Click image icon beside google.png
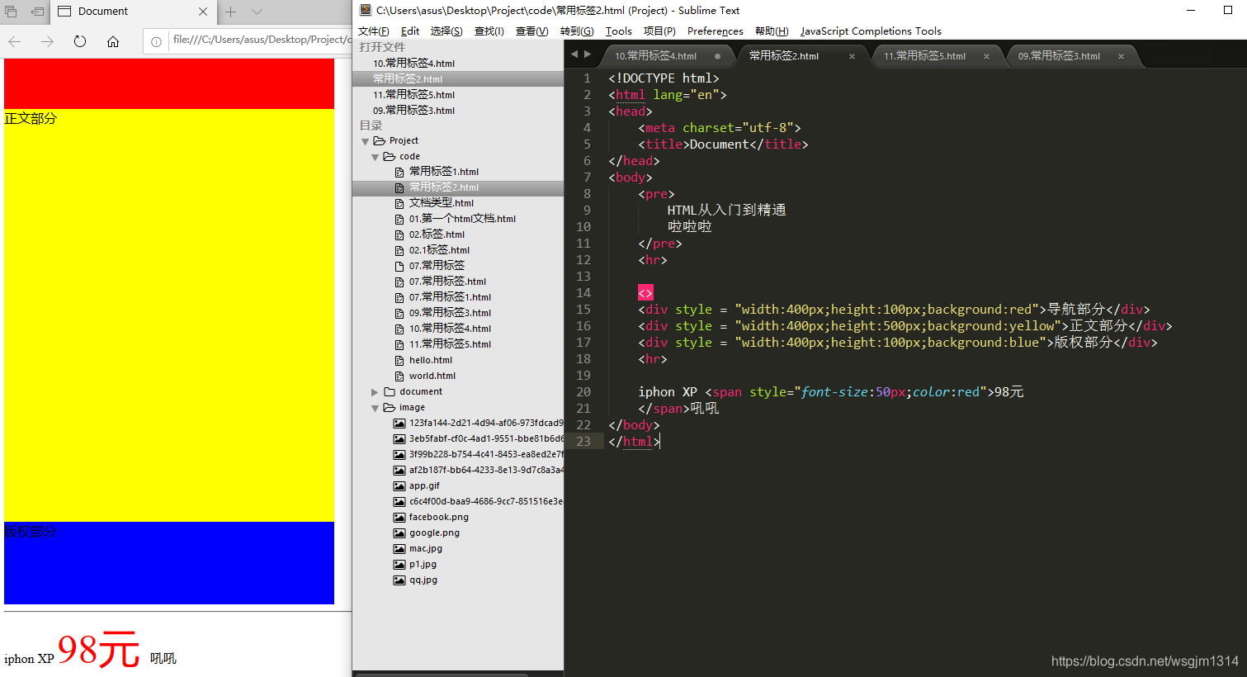This screenshot has height=677, width=1247. pyautogui.click(x=399, y=533)
